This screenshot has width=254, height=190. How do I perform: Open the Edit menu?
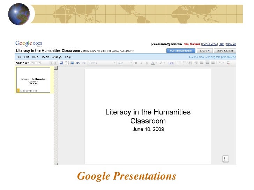pos(27,57)
